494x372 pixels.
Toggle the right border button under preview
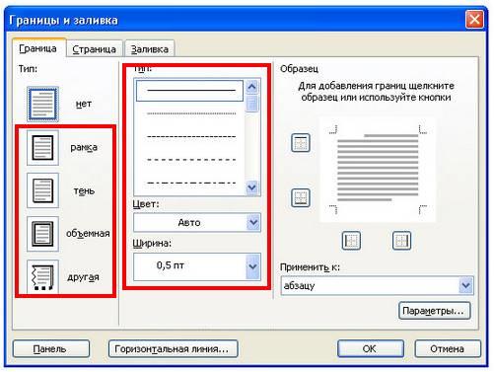tap(401, 241)
